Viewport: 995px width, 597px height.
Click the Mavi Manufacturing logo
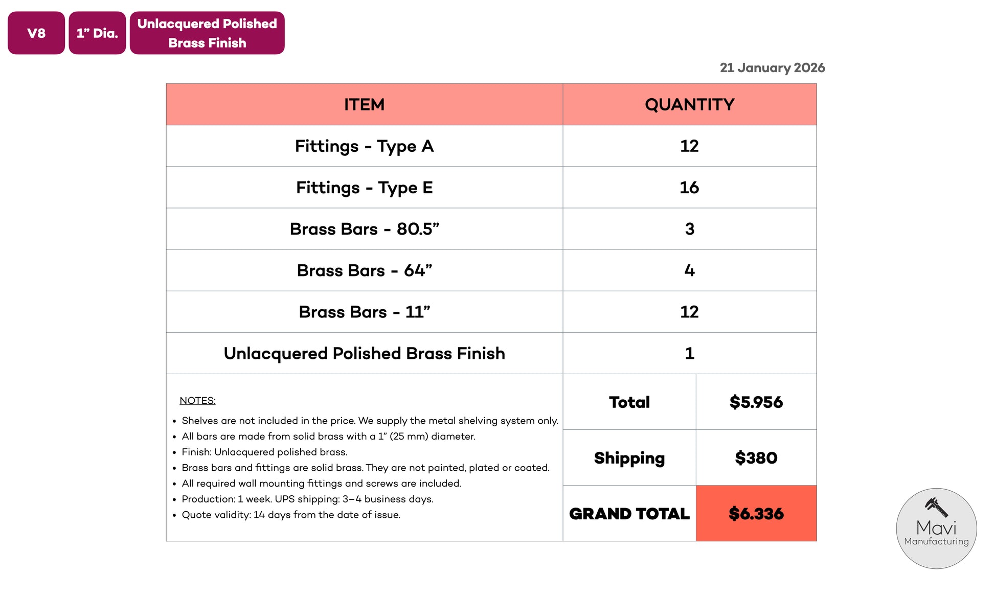(936, 529)
